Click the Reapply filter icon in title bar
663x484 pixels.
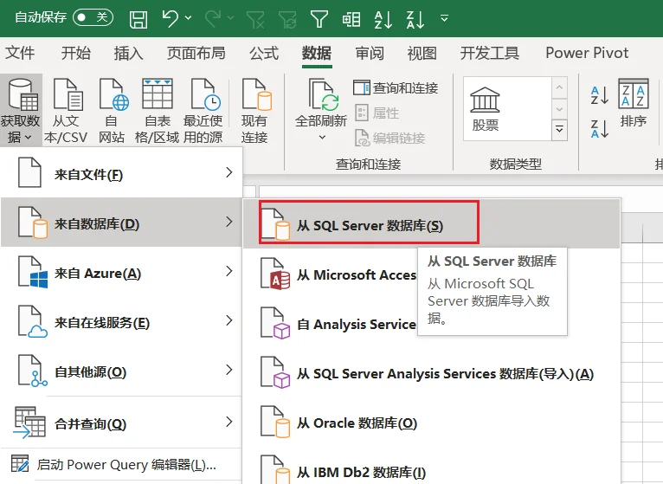[287, 19]
